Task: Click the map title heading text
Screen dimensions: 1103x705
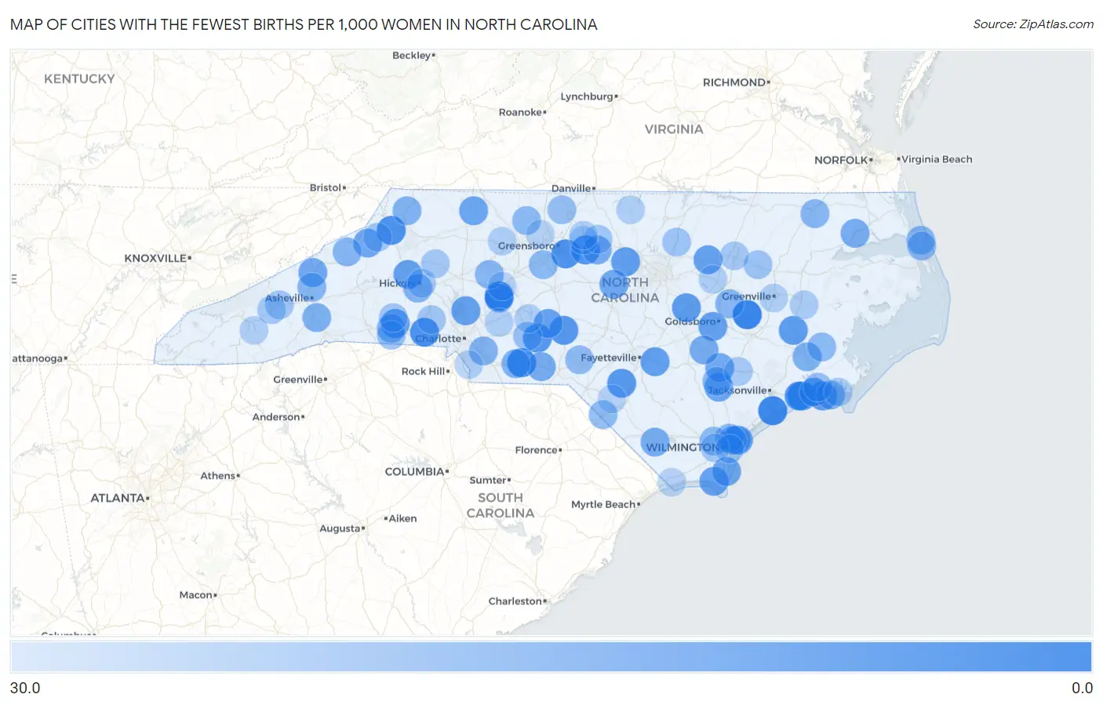Action: pos(304,24)
